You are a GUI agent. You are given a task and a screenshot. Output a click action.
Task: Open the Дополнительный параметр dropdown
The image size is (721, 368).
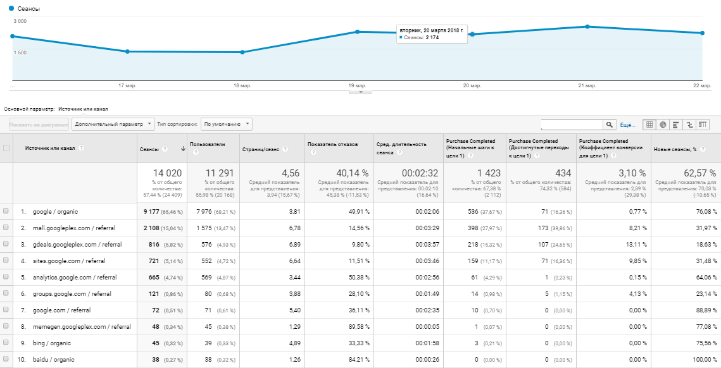[x=113, y=125]
